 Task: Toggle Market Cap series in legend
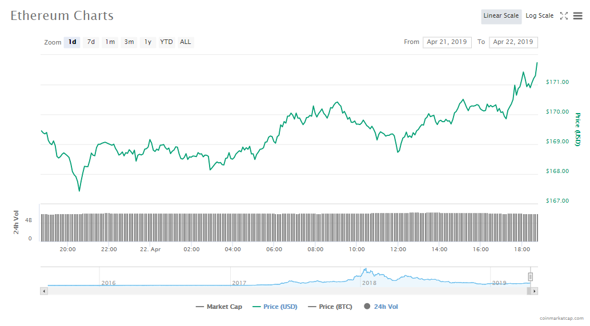coord(219,307)
